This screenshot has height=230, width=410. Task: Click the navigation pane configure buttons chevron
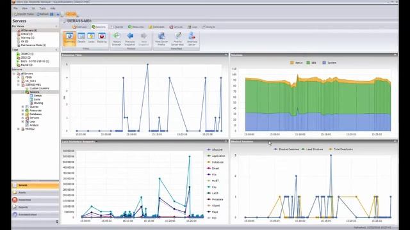(57, 222)
